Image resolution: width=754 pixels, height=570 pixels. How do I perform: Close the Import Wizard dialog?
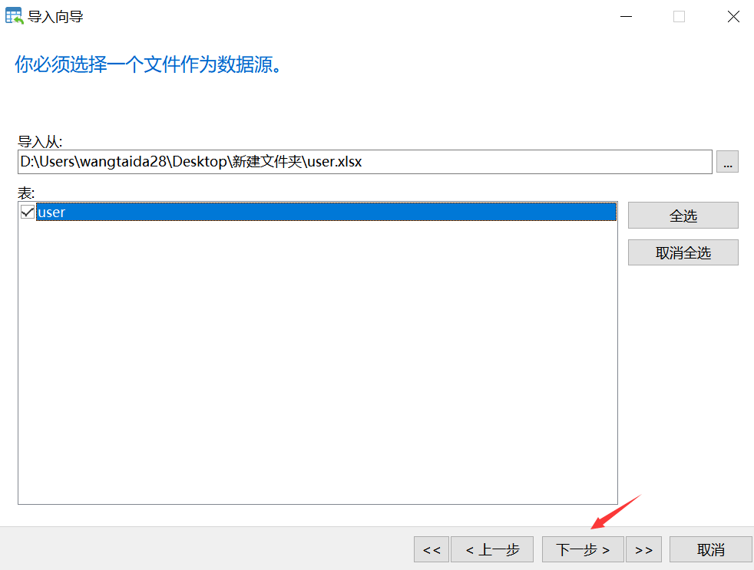pos(733,16)
